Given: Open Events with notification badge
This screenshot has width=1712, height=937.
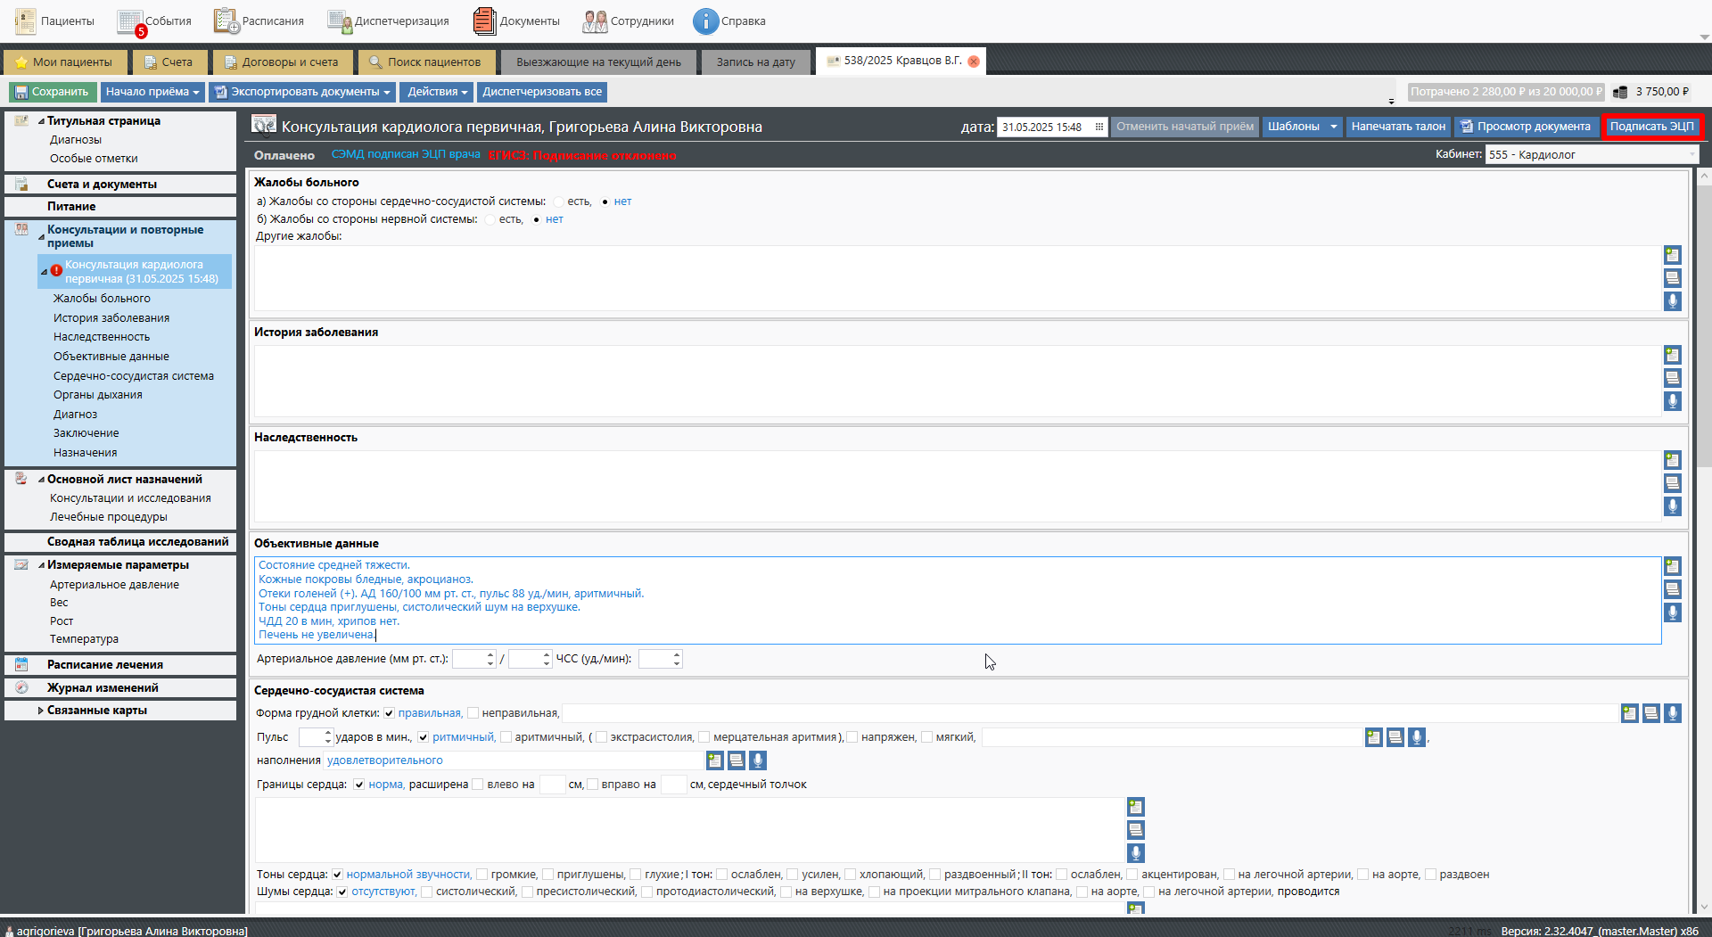Looking at the screenshot, I should 131,21.
